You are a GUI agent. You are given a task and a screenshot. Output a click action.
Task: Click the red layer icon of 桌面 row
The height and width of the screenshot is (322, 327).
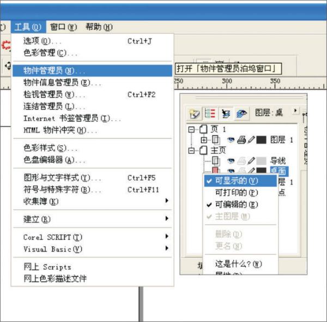215,170
